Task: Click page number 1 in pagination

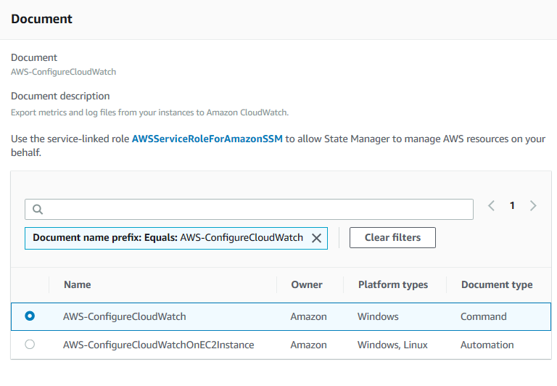Action: pos(512,206)
